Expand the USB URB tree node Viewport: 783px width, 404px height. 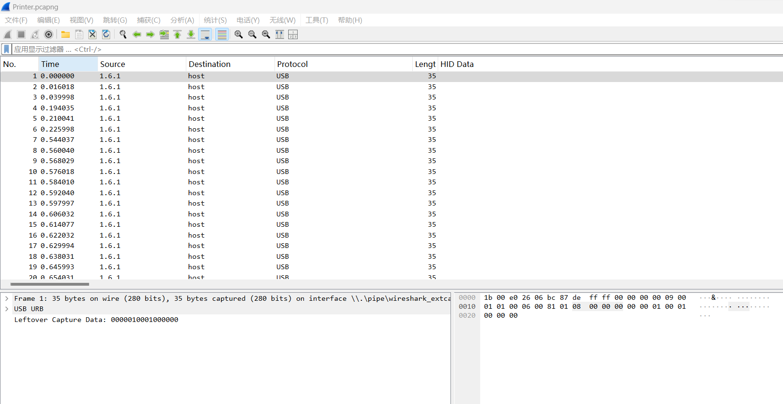click(7, 309)
